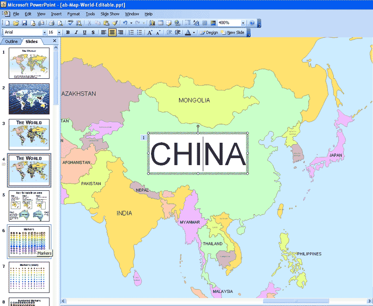Screen dimensions: 373x306
Task: Expand the font size combo box
Action: 60,32
